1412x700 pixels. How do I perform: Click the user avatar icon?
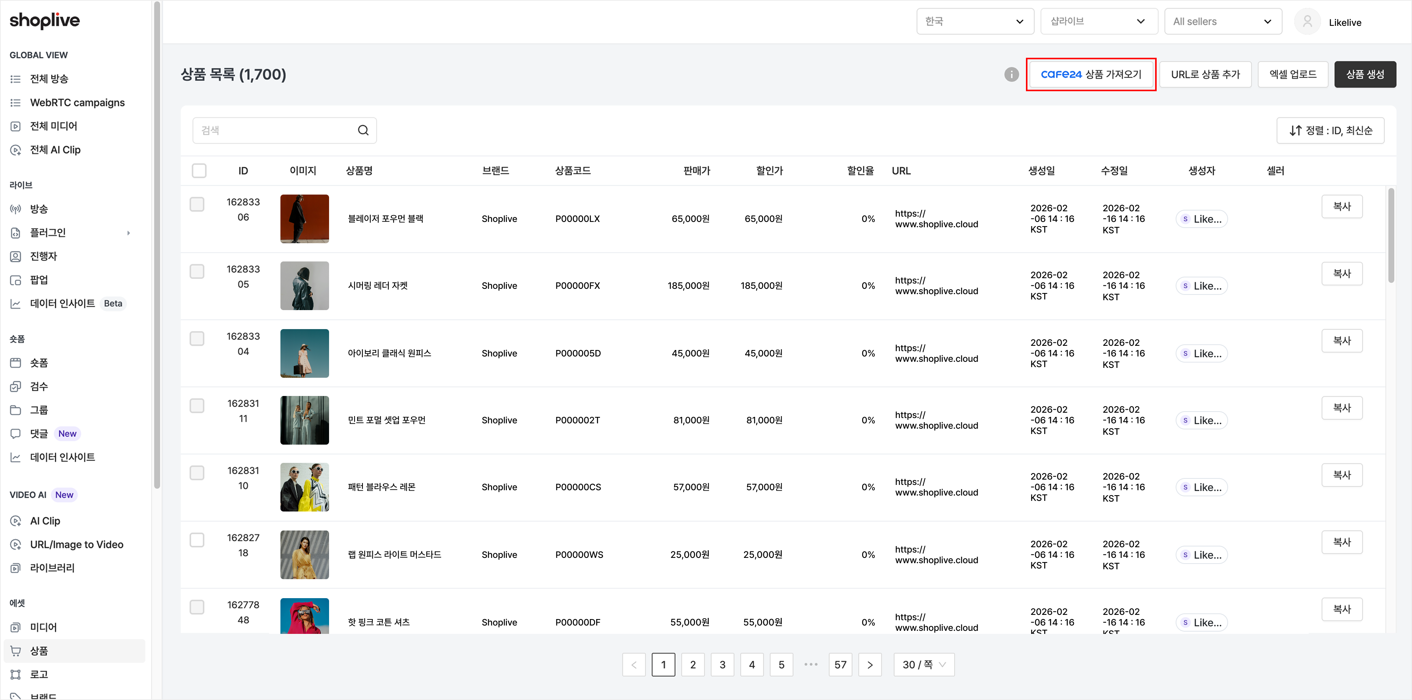pyautogui.click(x=1307, y=22)
